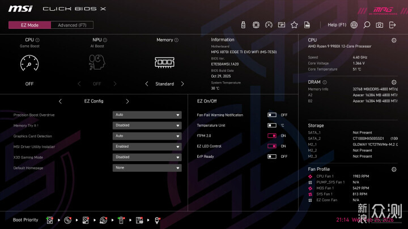Image resolution: width=408 pixels, height=229 pixels.
Task: Open the CPU section settings gear
Action: 394,40
